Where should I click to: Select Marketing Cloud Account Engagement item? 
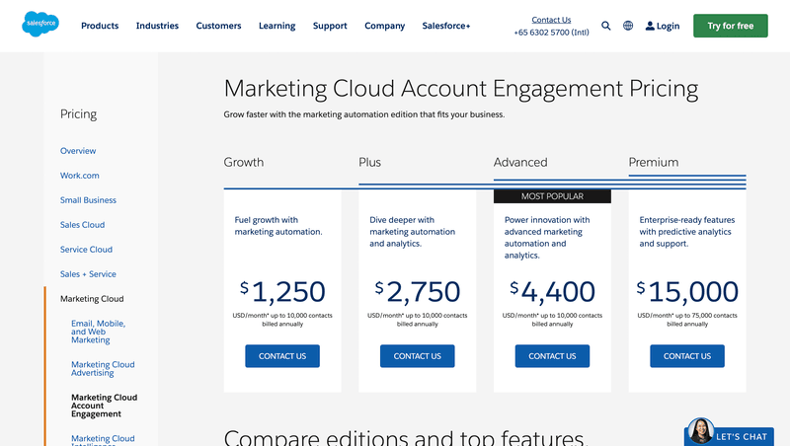coord(105,406)
